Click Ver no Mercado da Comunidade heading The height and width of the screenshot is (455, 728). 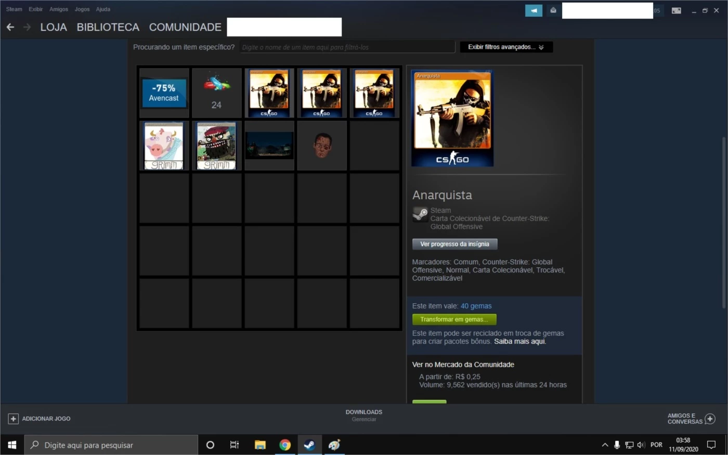[x=463, y=365]
